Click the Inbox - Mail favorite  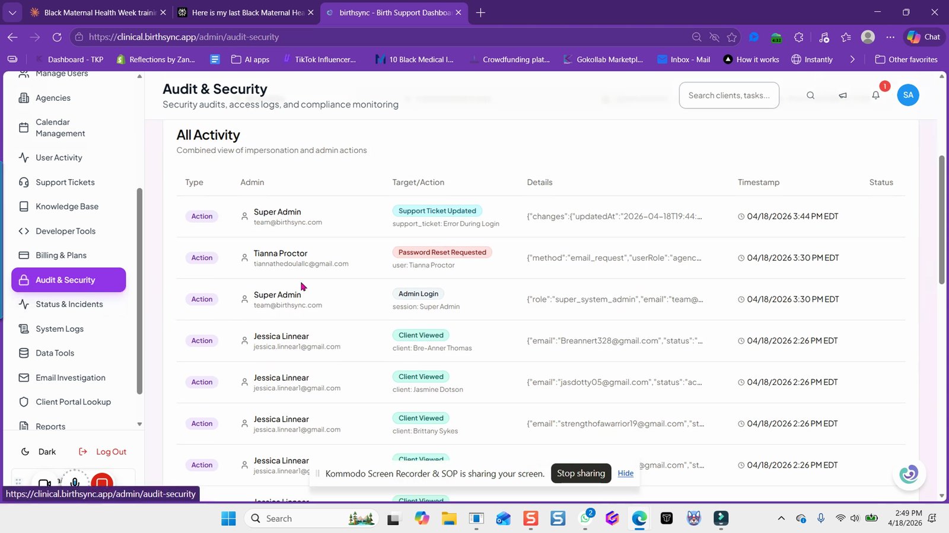click(x=683, y=59)
